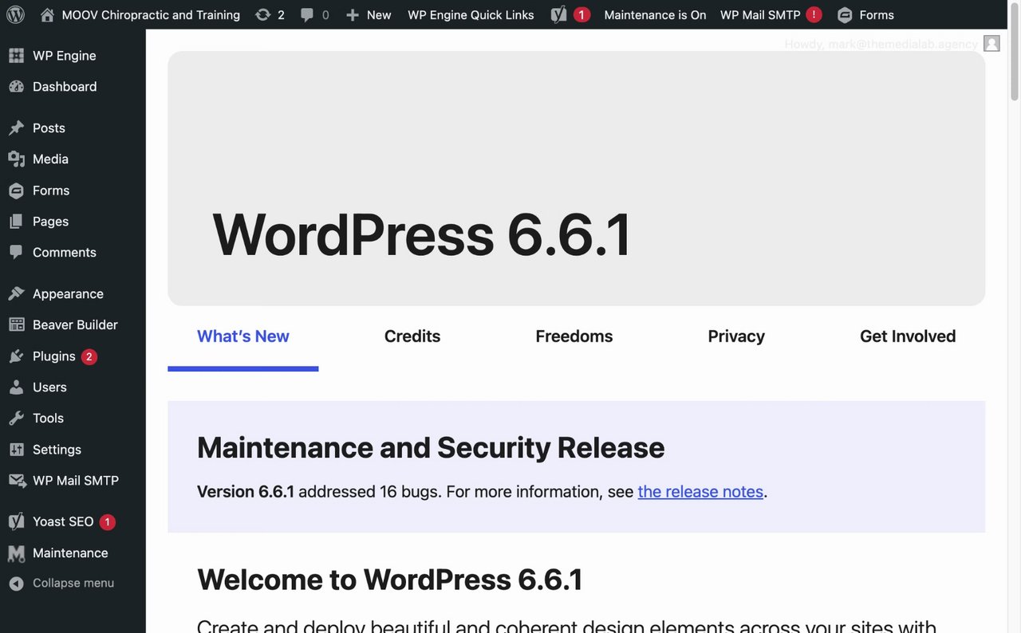The height and width of the screenshot is (633, 1021).
Task: Click the WP Mail SMTP red alert badge
Action: tap(814, 15)
